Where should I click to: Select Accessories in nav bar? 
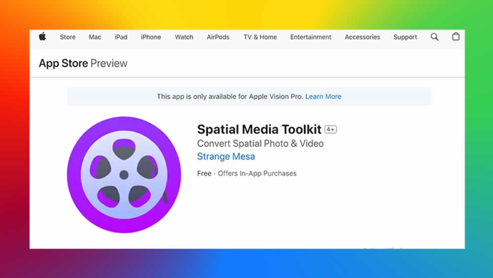click(362, 37)
